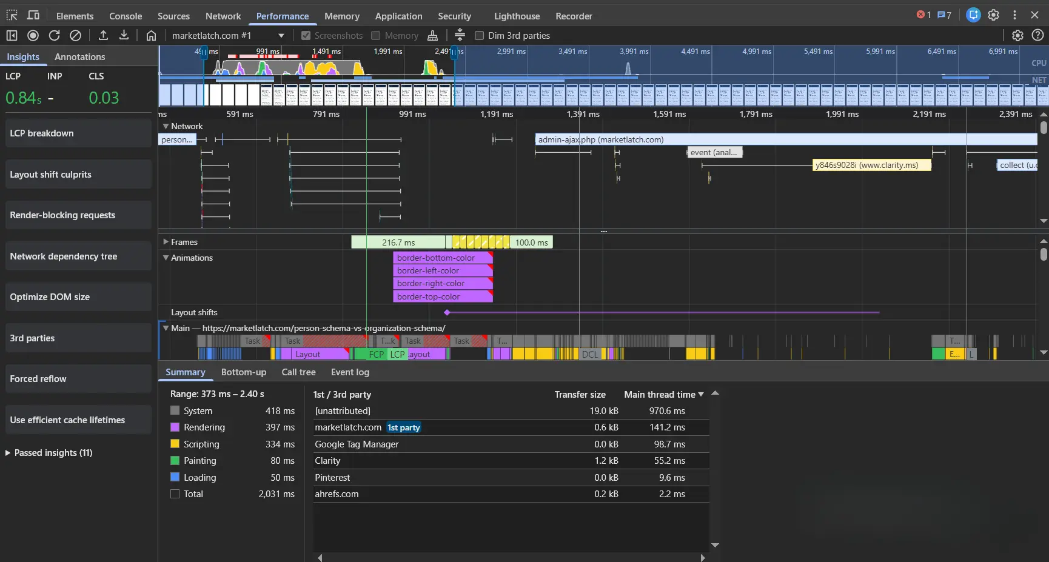
Task: Select the border-bottom-color animation bar
Action: coord(443,258)
